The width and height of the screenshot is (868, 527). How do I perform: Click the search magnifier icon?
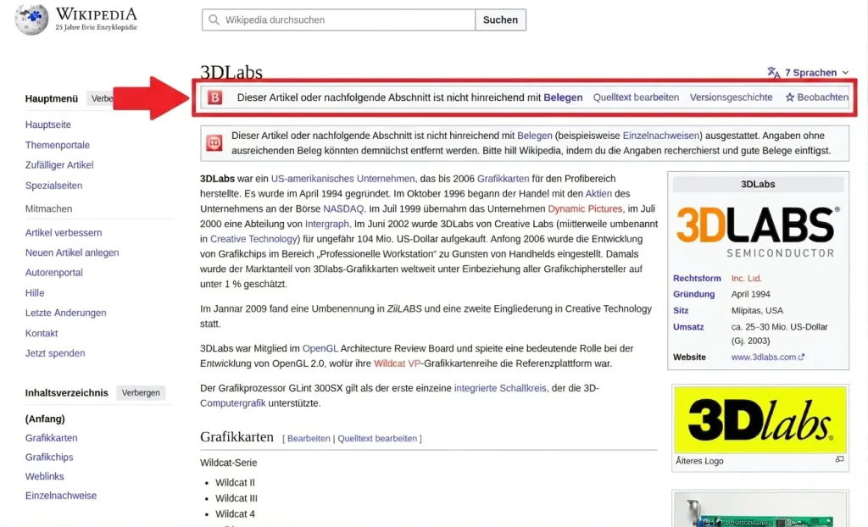[214, 20]
